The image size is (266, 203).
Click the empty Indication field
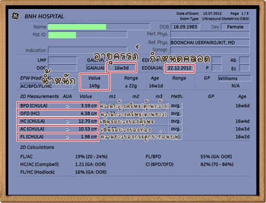coord(88,50)
